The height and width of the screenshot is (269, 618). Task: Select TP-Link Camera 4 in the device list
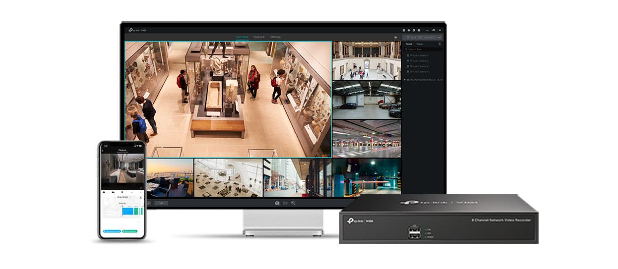pyautogui.click(x=417, y=72)
